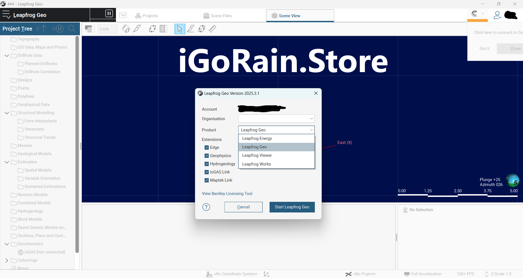The image size is (523, 278).
Task: Open the Organisation dropdown
Action: pos(276,119)
